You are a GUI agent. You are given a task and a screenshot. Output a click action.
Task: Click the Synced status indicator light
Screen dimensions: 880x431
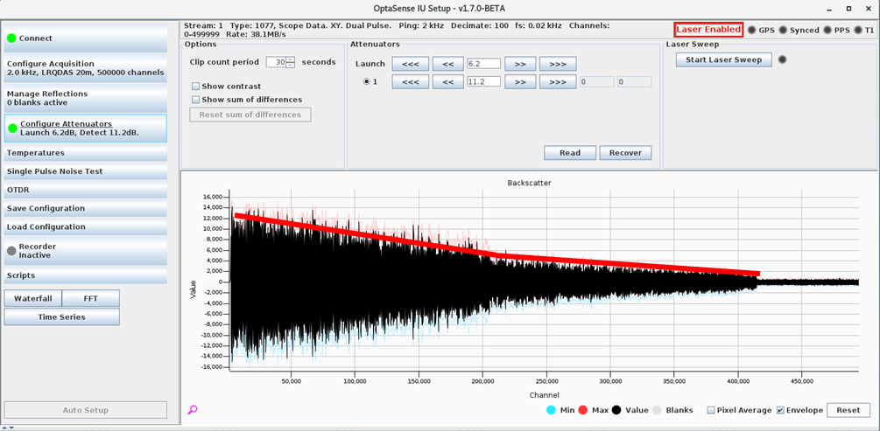784,30
